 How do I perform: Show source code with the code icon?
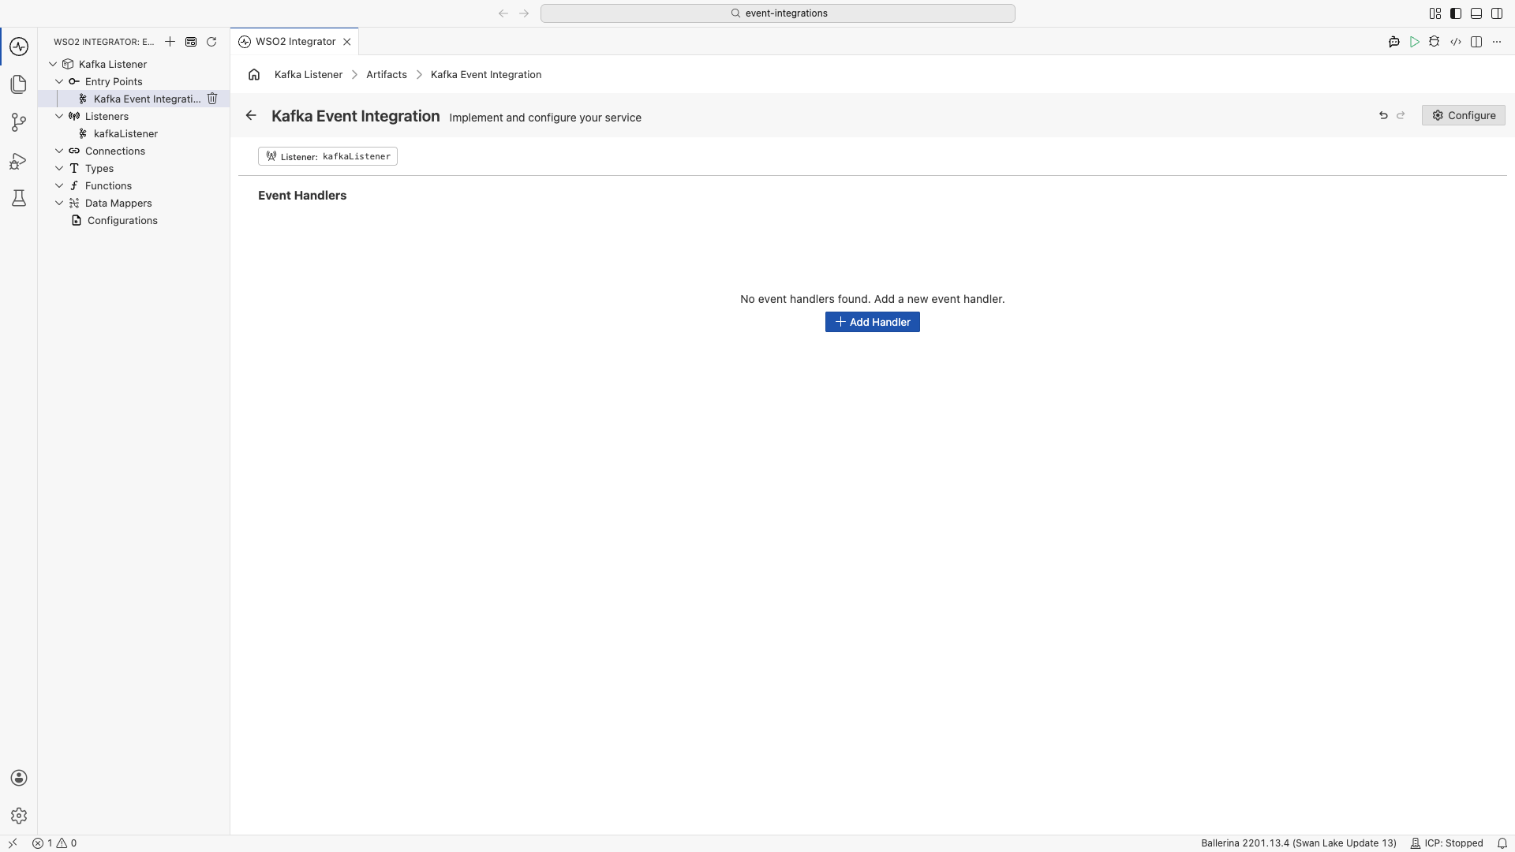pyautogui.click(x=1456, y=42)
